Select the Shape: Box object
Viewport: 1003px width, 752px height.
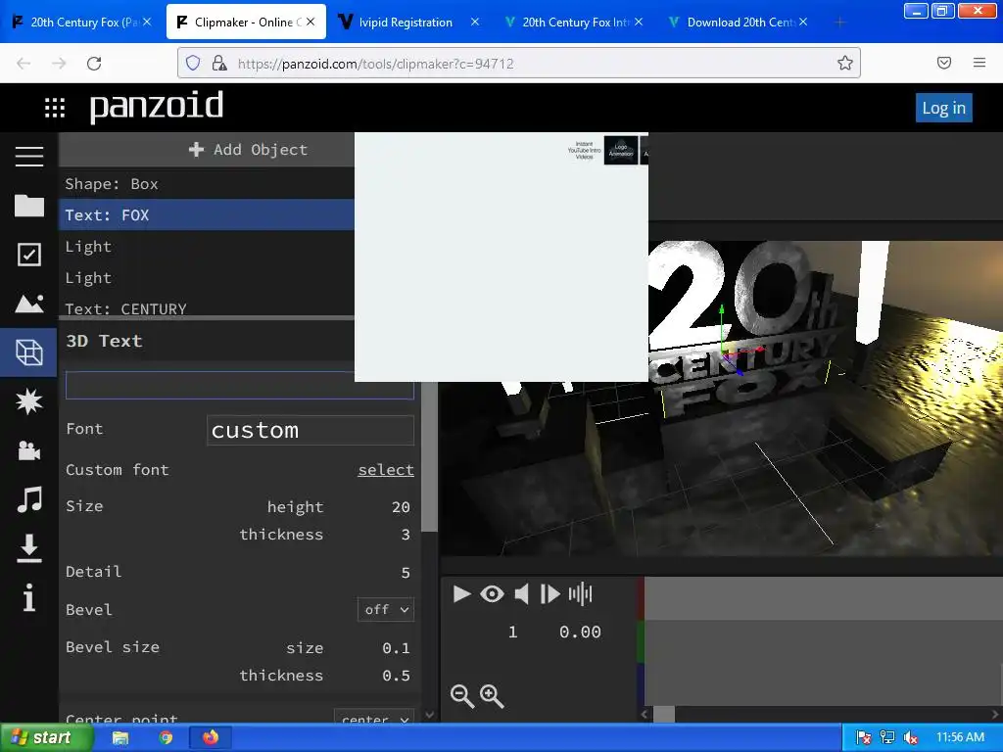(x=207, y=184)
